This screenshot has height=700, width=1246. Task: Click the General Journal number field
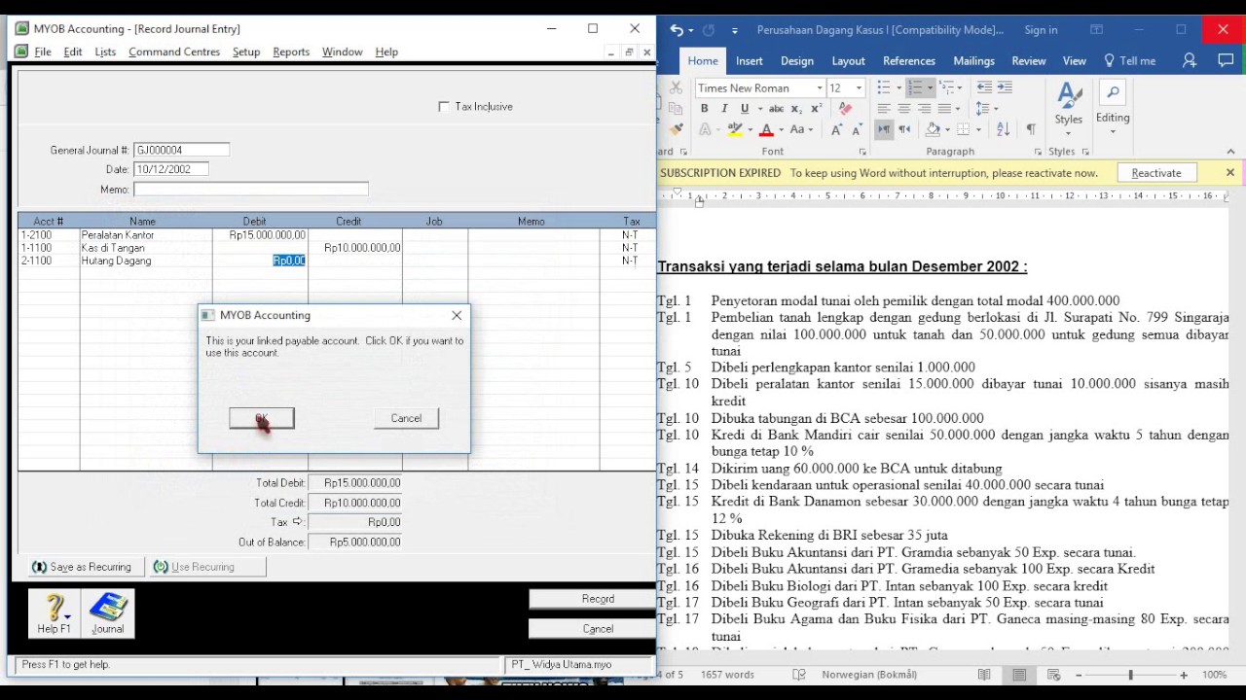point(182,150)
